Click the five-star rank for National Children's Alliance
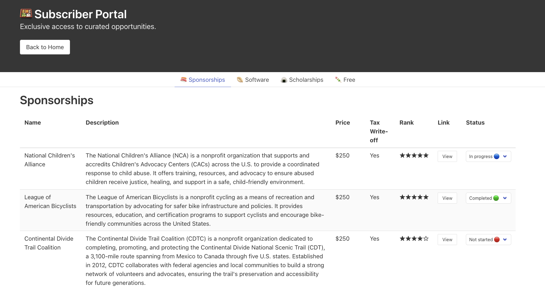Viewport: 545px width, 289px height. pos(414,156)
